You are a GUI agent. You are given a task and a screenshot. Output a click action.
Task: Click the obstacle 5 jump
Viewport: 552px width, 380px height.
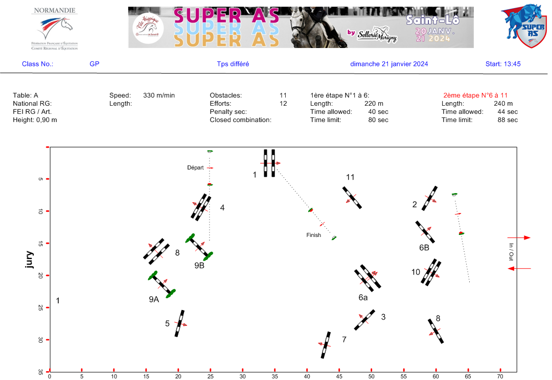tap(179, 323)
